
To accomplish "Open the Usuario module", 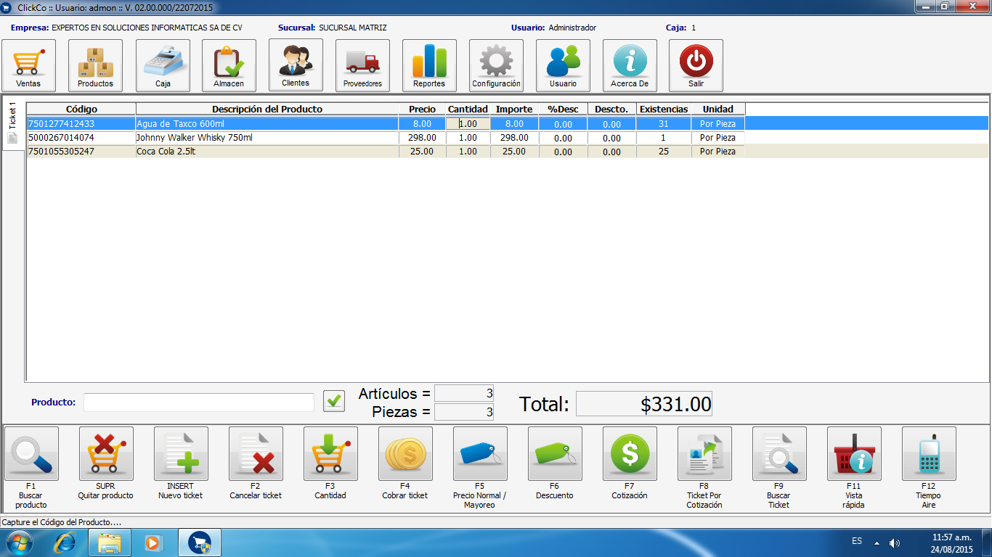I will 563,65.
